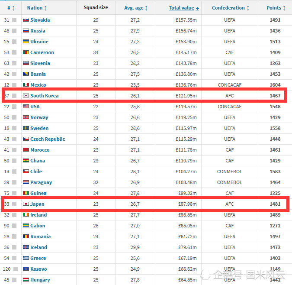
Task: Click the Ireland flag icon
Action: click(x=26, y=214)
